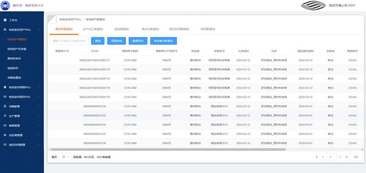The image size is (366, 173).
Task: Expand the 组织自用管理 chevron
Action: click(38, 145)
